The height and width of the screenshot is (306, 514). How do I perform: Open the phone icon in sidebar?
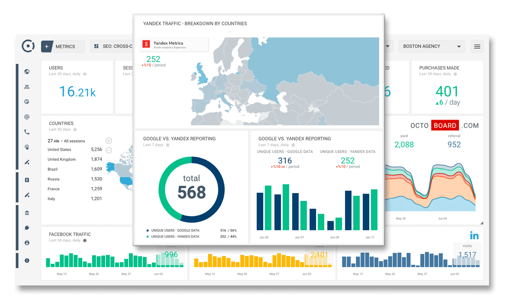click(27, 132)
